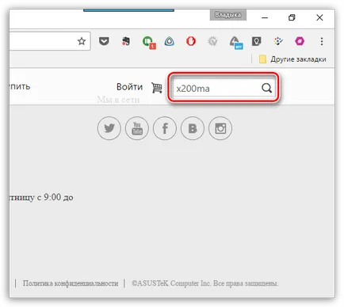Click the green extension icon with red badge
This screenshot has height=307, width=344.
coord(148,42)
